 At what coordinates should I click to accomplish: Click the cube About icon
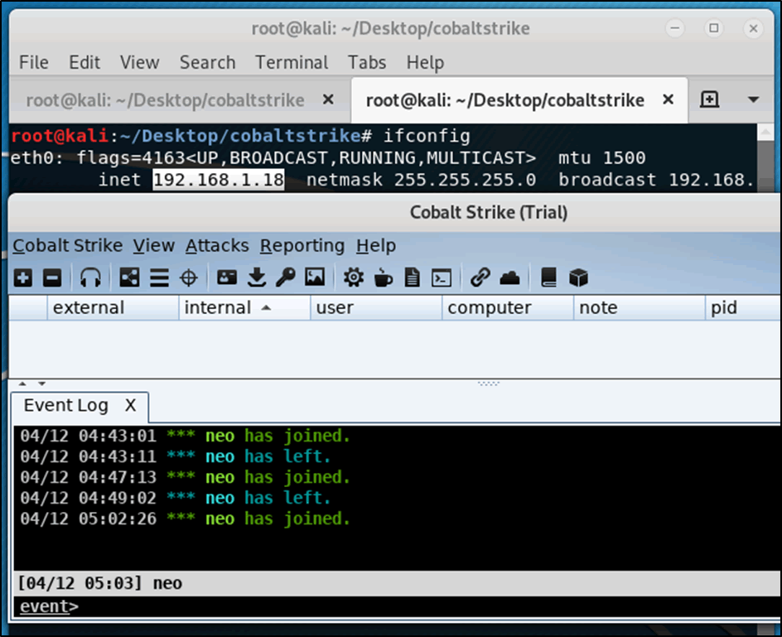coord(578,277)
